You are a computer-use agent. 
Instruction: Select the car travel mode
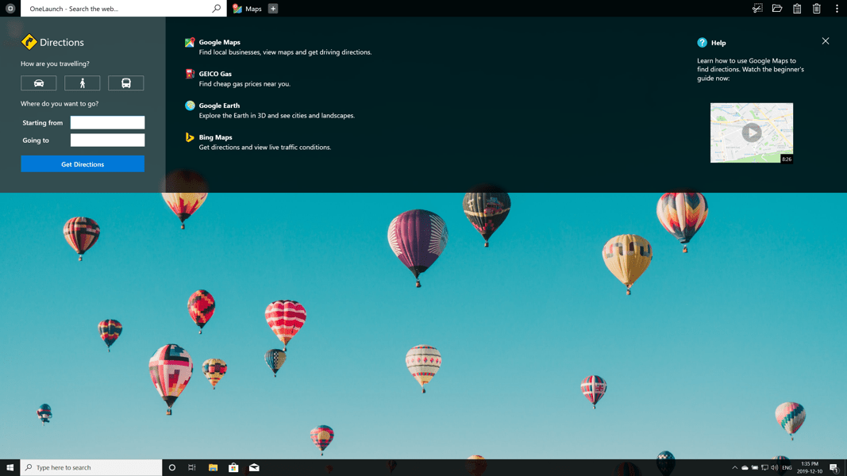38,83
